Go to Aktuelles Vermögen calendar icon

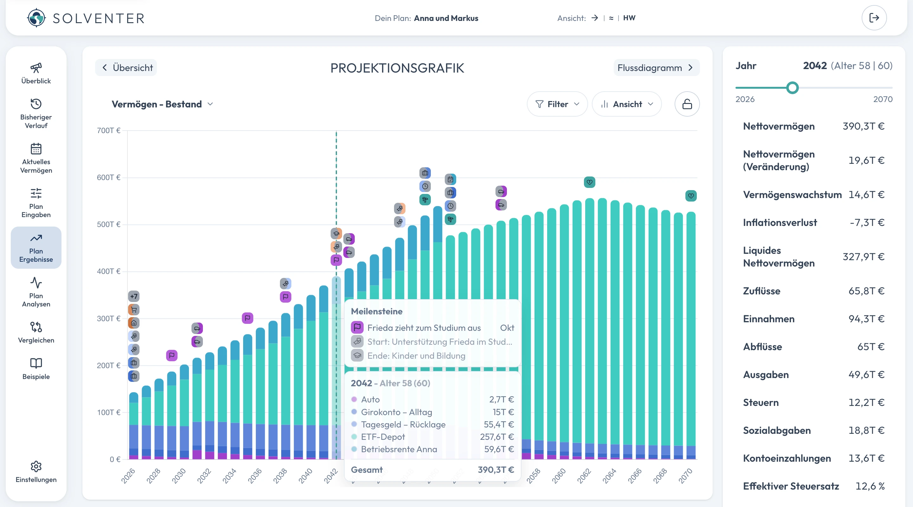click(36, 149)
